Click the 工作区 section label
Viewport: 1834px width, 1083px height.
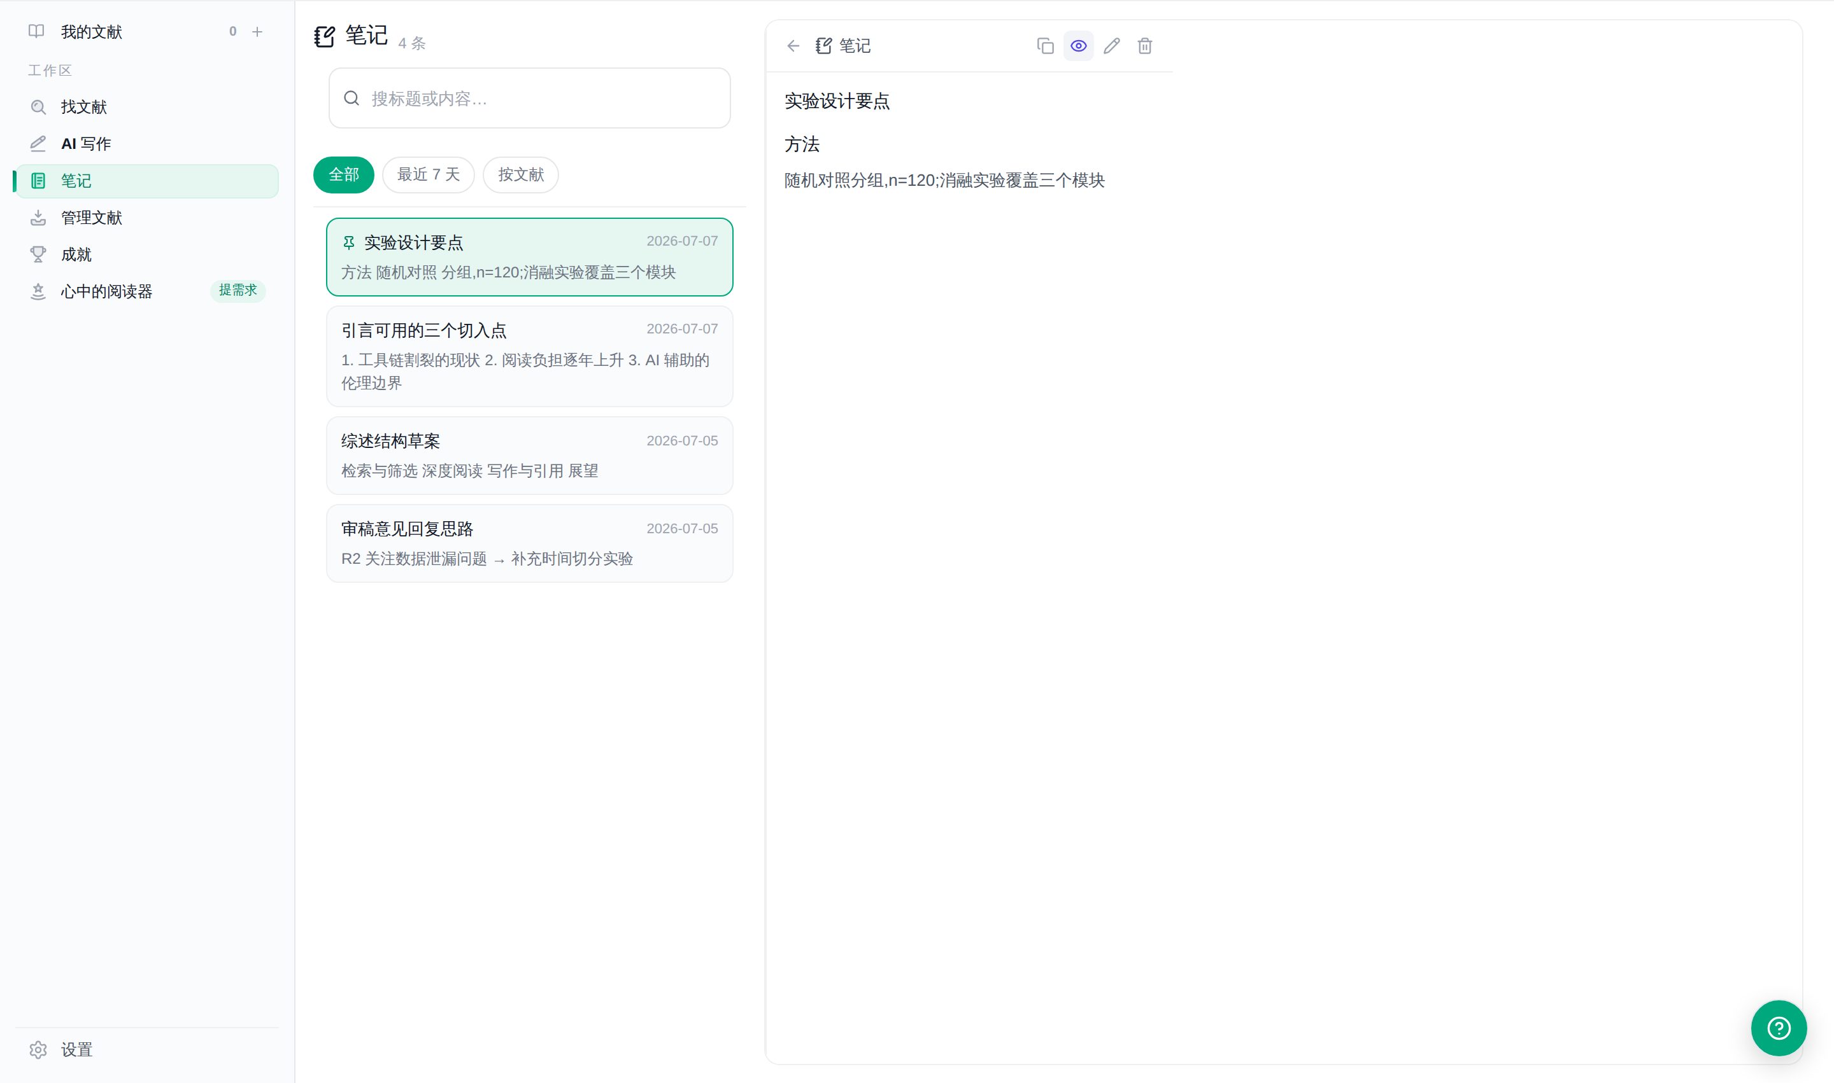[x=50, y=70]
